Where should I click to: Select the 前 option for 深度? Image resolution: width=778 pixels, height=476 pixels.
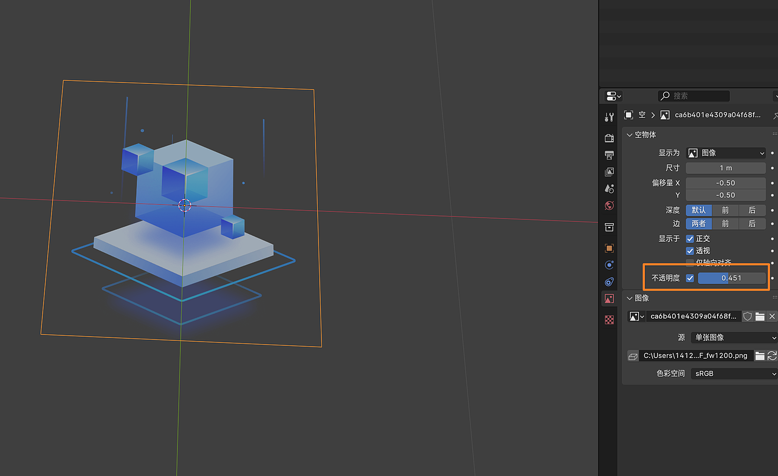[725, 210]
